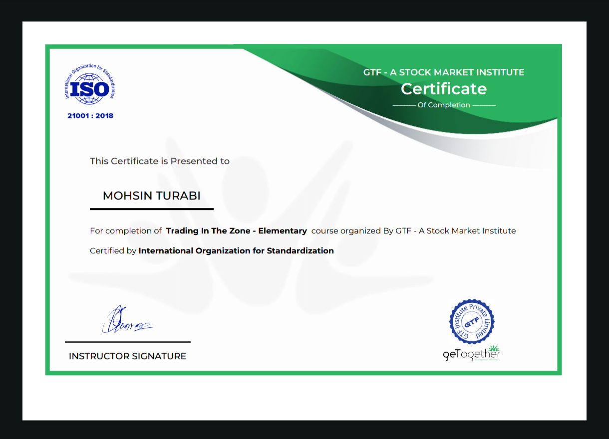Click the black underline beneath recipient name
Screen dimensions: 609x439
click(x=151, y=209)
